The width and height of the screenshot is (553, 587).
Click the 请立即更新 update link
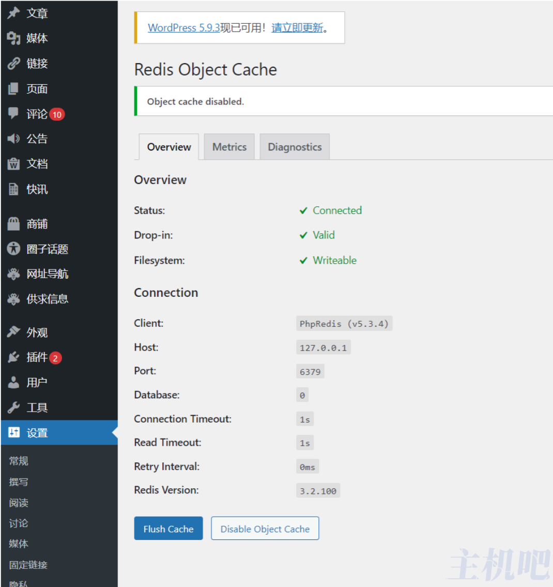[x=297, y=28]
